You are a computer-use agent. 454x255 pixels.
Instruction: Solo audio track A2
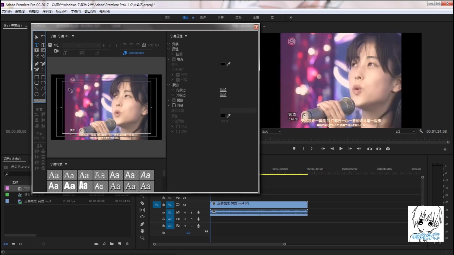pyautogui.click(x=191, y=219)
